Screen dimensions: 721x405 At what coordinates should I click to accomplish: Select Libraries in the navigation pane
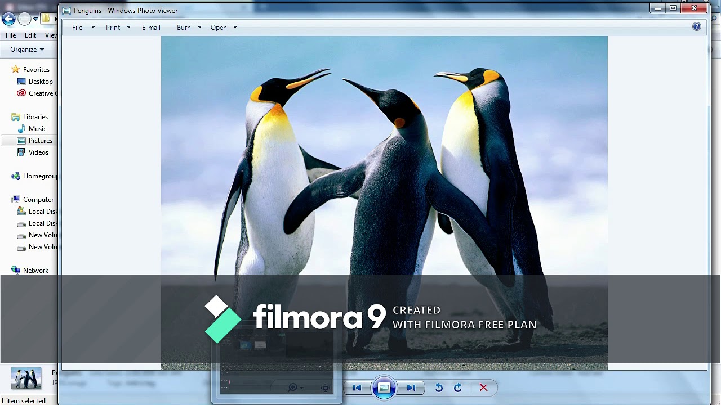pyautogui.click(x=35, y=117)
